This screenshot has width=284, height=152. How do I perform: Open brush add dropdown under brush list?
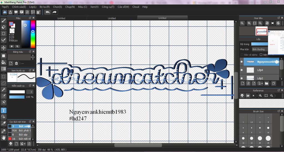[x=23, y=144]
